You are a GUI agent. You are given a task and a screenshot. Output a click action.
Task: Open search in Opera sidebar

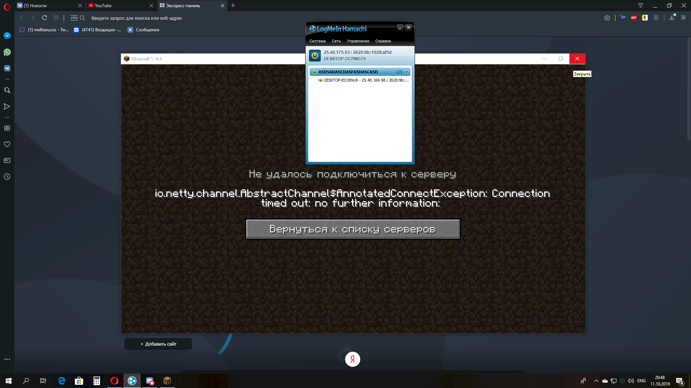7,90
